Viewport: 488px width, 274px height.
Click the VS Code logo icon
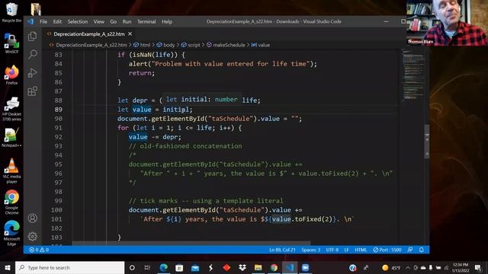(x=30, y=21)
